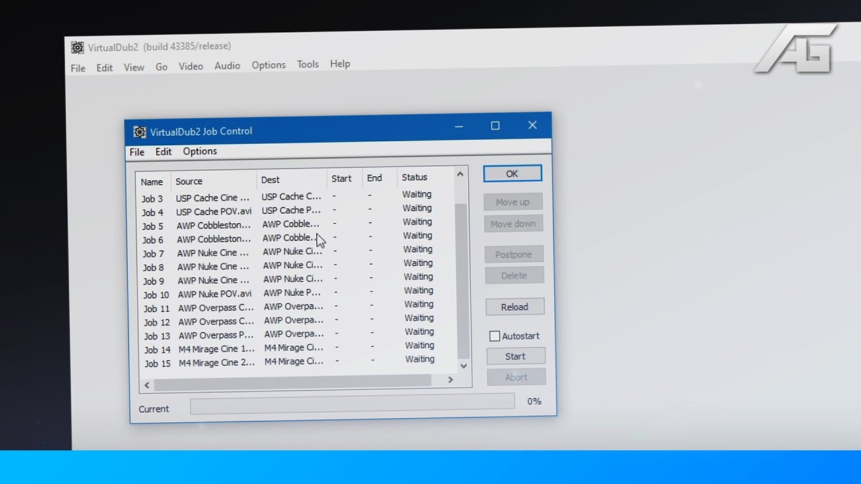The image size is (861, 484).
Task: Open Edit menu in VirtualDub2 main window
Action: tap(104, 68)
